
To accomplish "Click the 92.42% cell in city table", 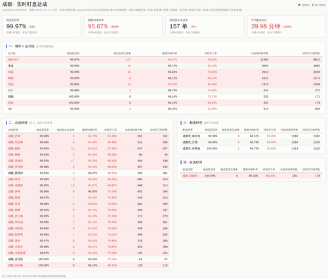I will 212,66.
